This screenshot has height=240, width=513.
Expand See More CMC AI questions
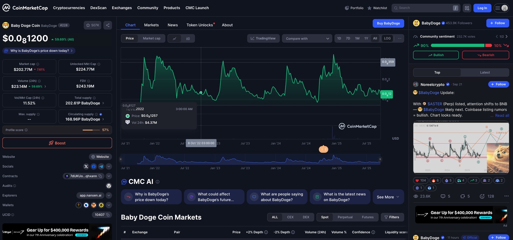[x=388, y=197]
